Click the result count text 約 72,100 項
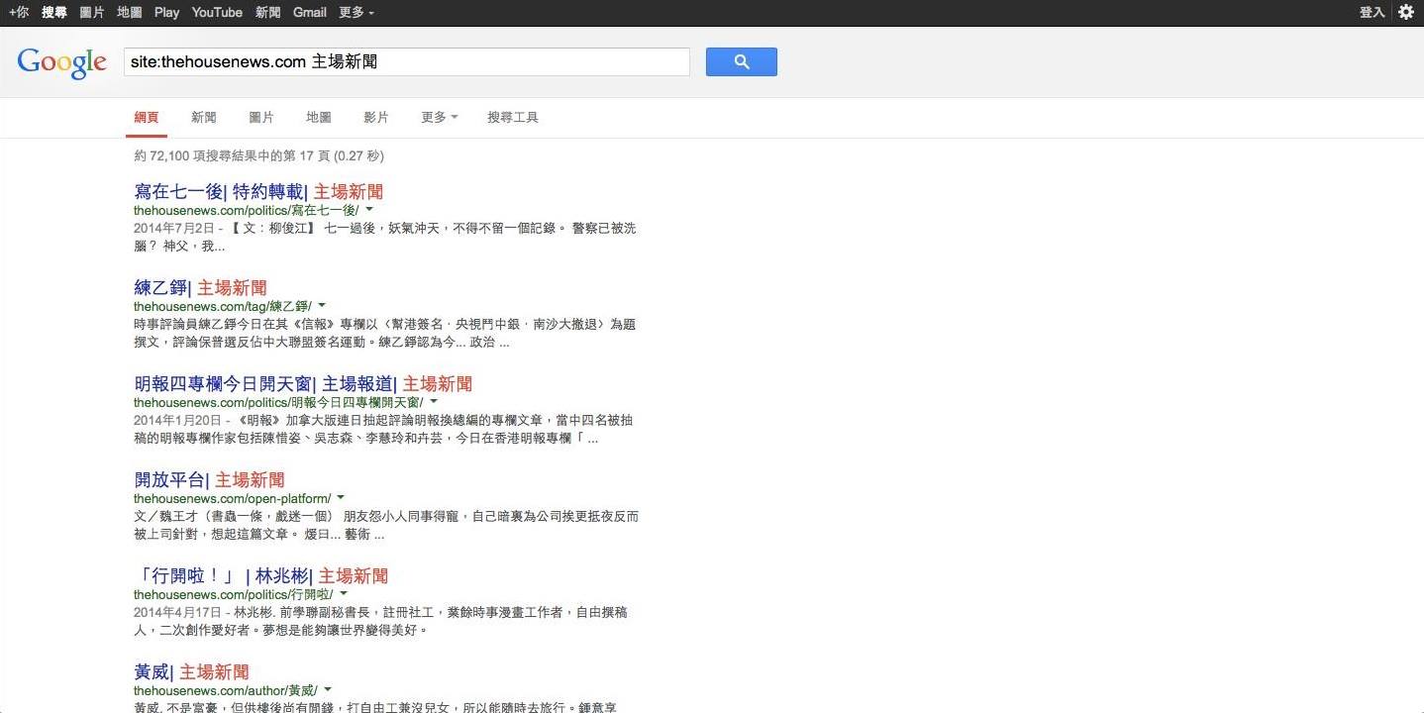The image size is (1424, 713). (259, 155)
